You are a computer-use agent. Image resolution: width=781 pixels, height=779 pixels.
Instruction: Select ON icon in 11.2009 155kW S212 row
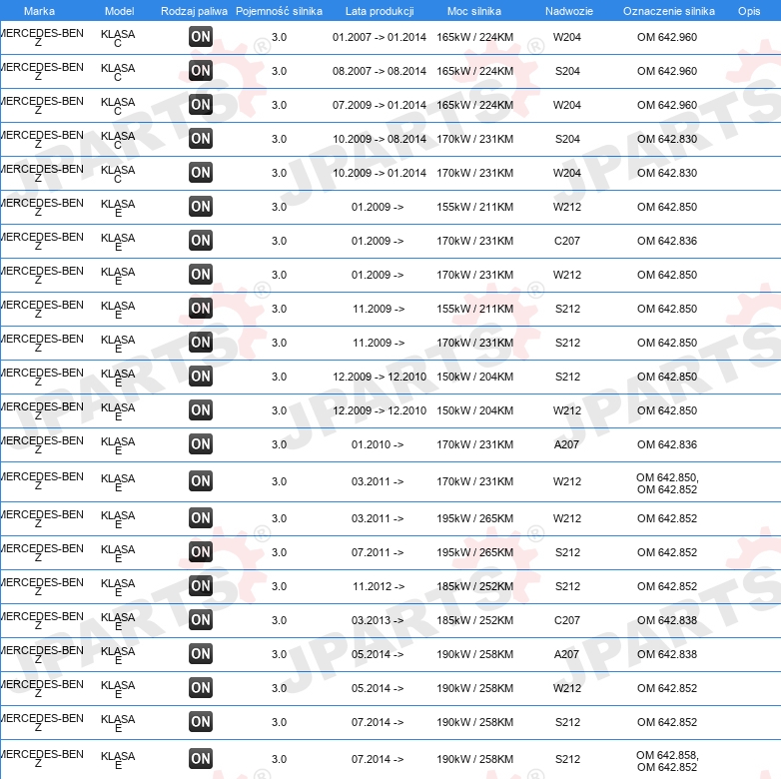(201, 308)
